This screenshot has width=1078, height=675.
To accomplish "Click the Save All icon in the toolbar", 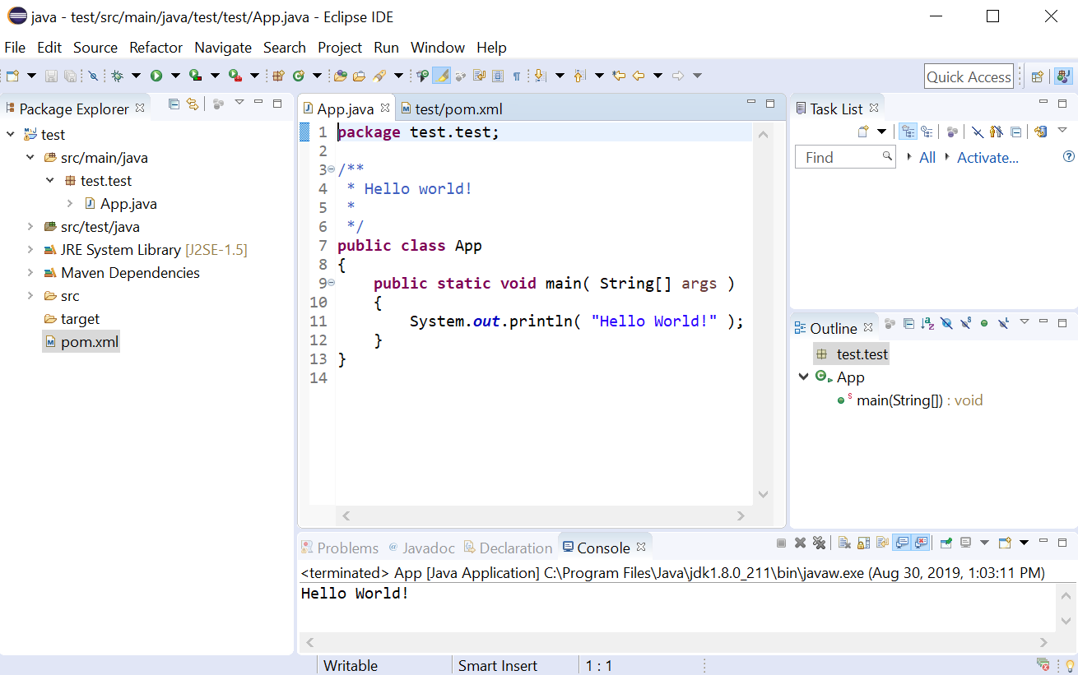I will [x=72, y=75].
